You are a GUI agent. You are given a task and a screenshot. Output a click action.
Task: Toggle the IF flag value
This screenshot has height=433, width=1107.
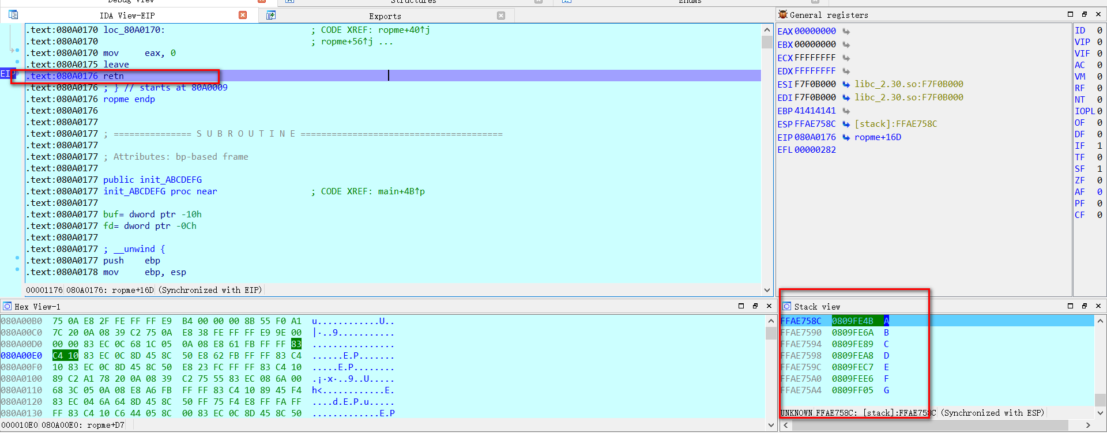(1100, 146)
